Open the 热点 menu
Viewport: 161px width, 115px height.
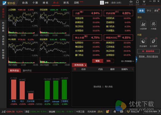coord(56,3)
